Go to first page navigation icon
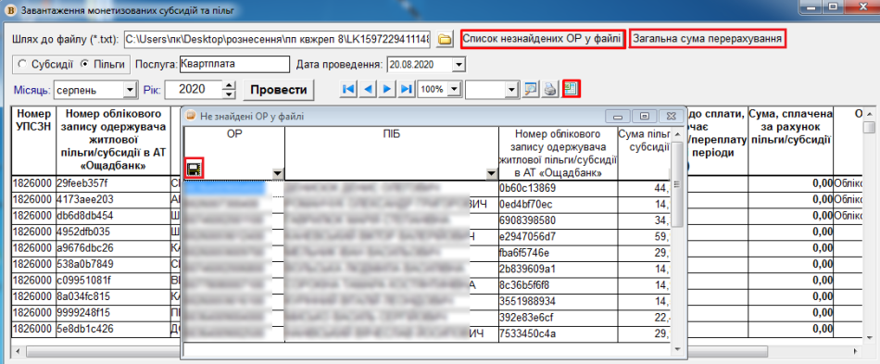 tap(348, 89)
